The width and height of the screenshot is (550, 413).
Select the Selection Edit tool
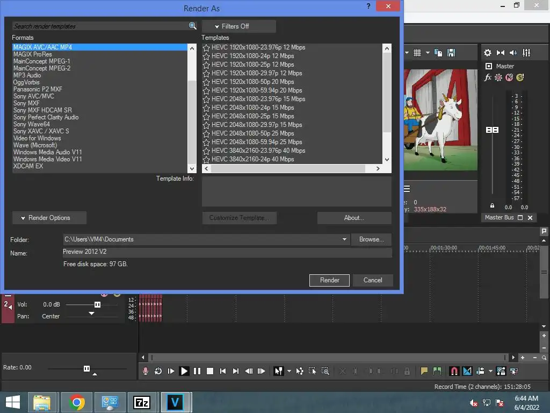point(312,371)
